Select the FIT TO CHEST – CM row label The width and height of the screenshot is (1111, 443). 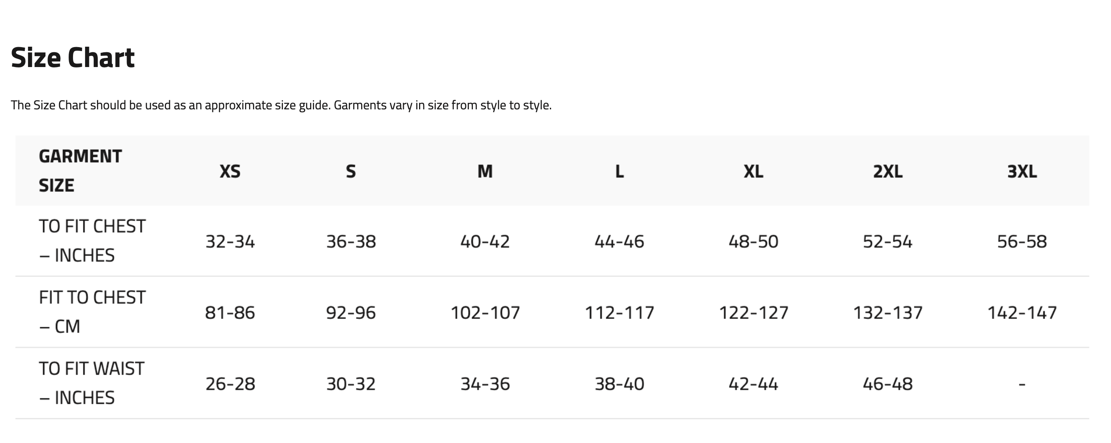pyautogui.click(x=92, y=312)
